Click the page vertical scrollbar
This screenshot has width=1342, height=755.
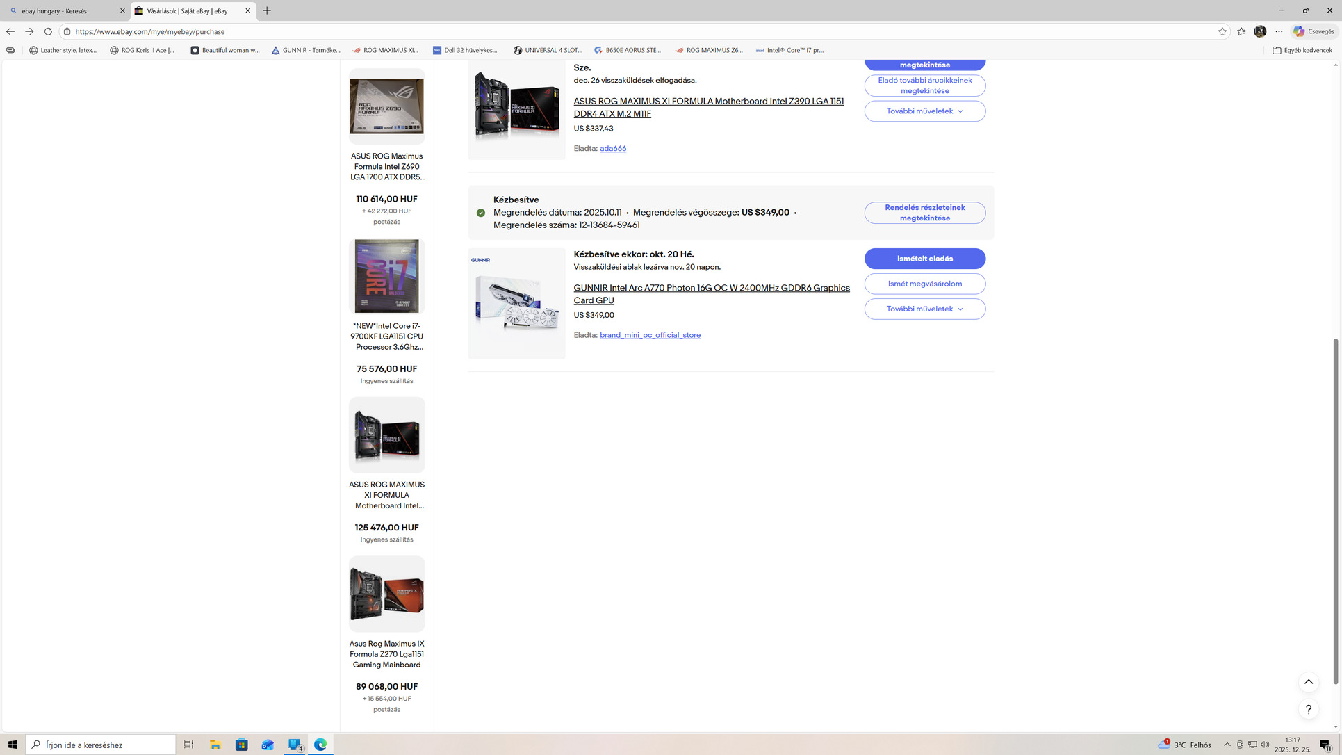(1335, 511)
